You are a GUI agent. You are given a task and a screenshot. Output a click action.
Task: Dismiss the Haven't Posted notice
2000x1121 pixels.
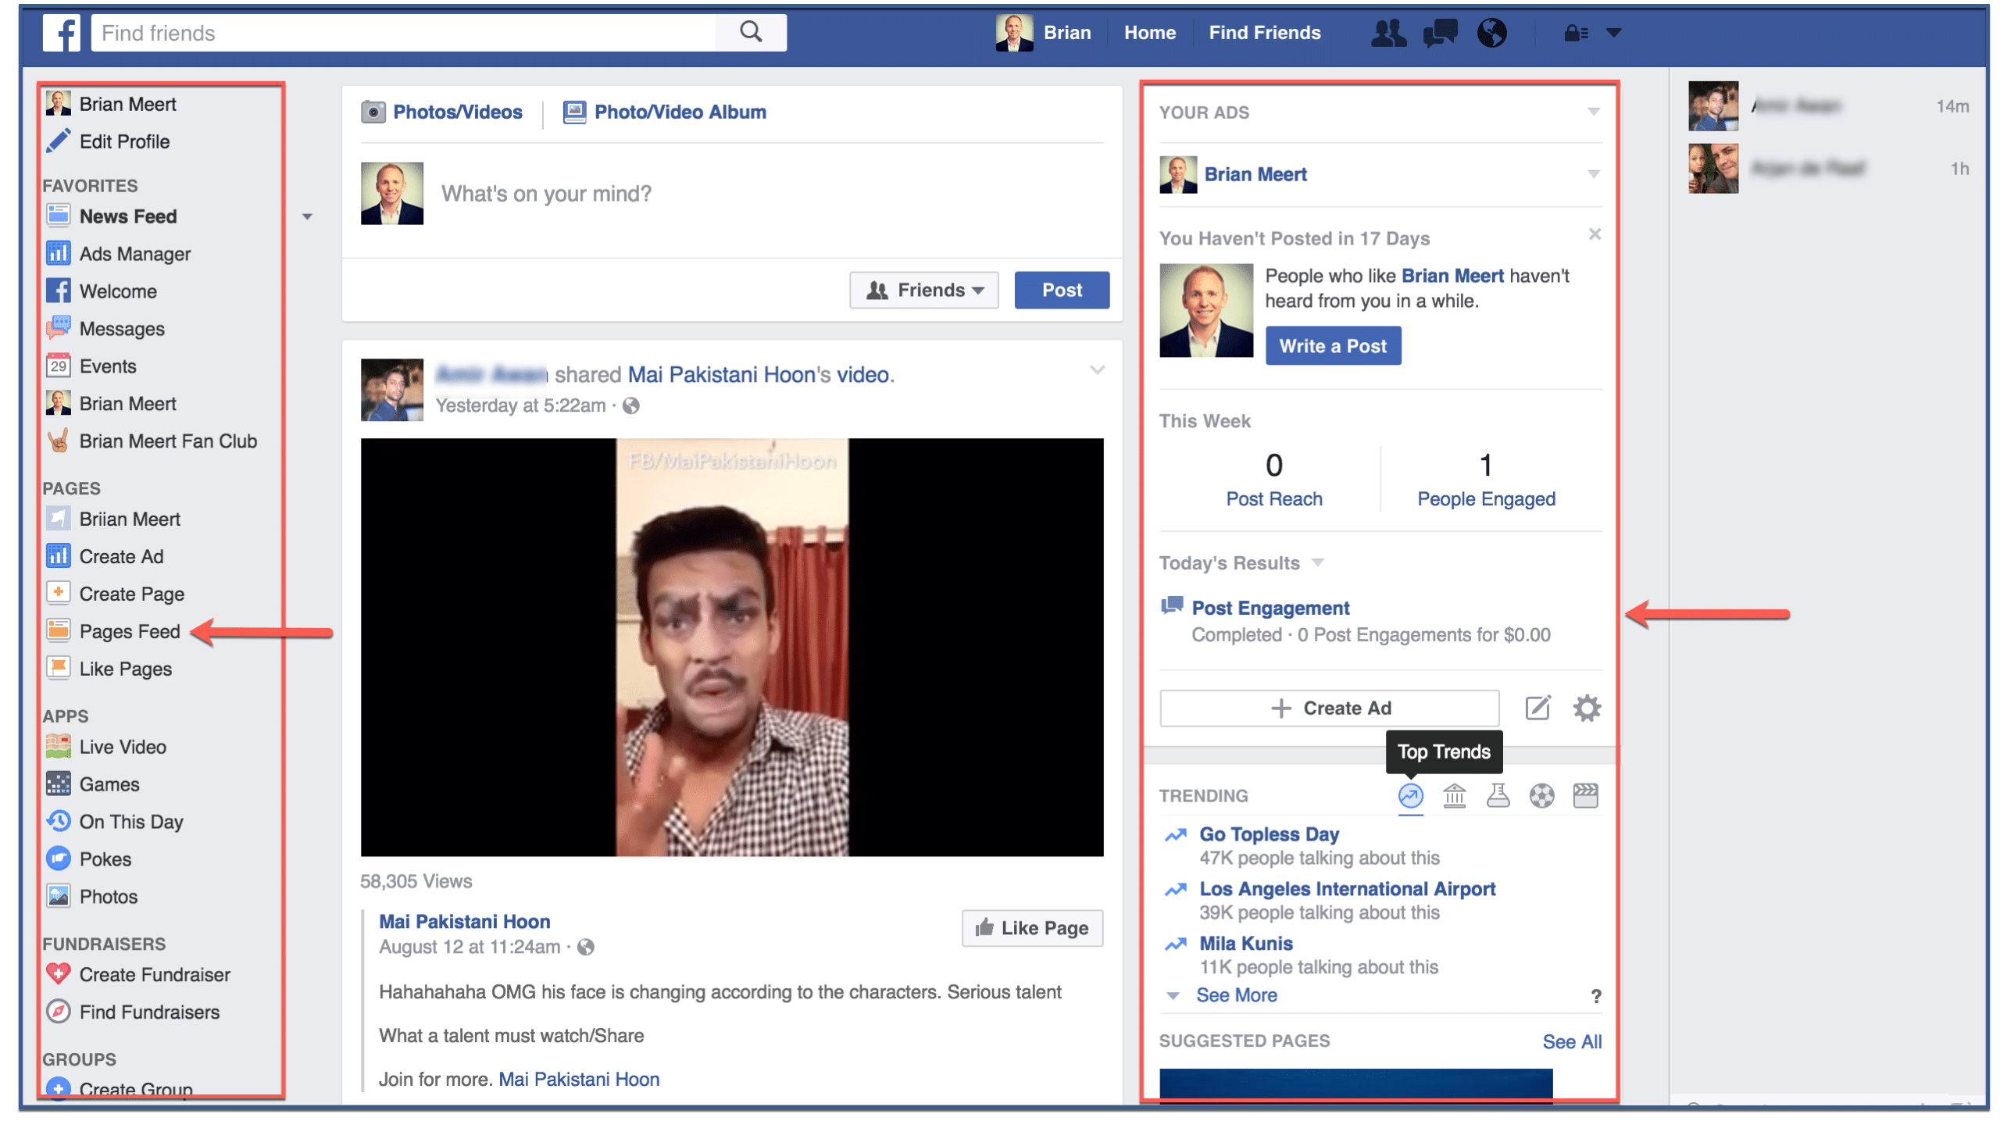pyautogui.click(x=1595, y=234)
